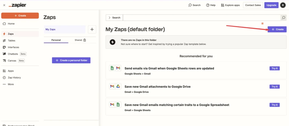This screenshot has height=126, width=289.
Task: Try it for Gmail attachments to Google Drive
Action: 275,87
